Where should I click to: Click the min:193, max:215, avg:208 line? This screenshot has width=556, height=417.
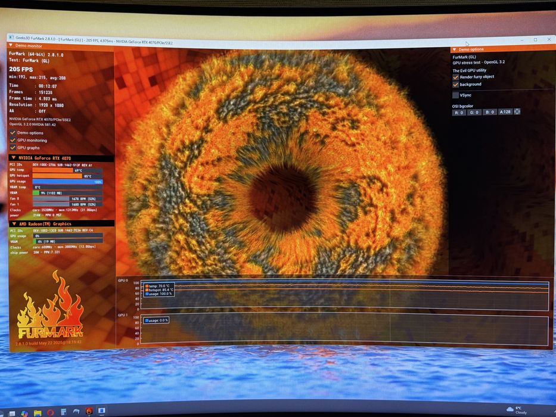point(37,77)
